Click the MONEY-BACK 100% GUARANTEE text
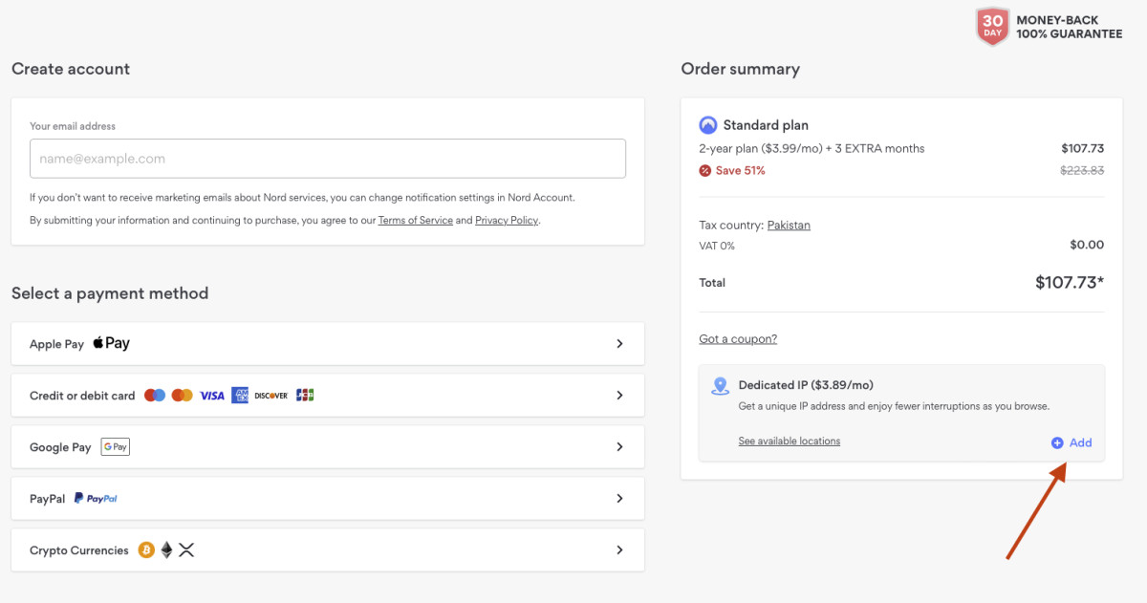This screenshot has height=603, width=1147. click(1069, 27)
